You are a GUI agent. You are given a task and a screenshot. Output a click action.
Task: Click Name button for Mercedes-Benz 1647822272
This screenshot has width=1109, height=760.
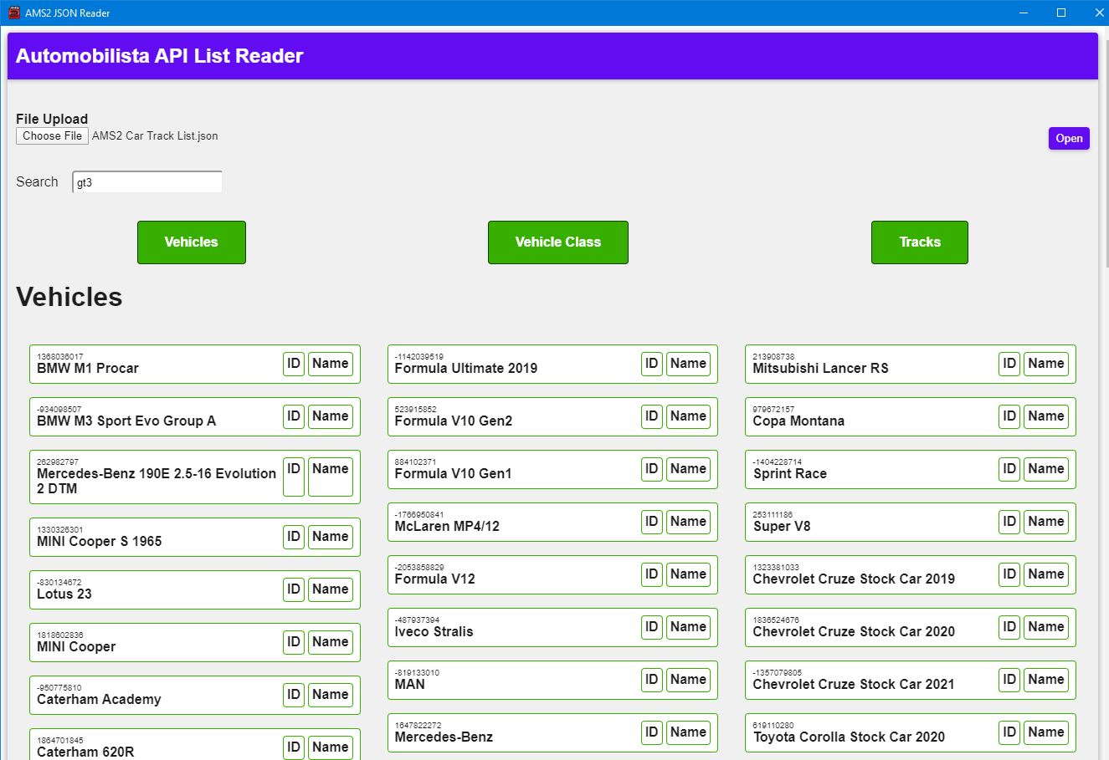[x=689, y=732]
